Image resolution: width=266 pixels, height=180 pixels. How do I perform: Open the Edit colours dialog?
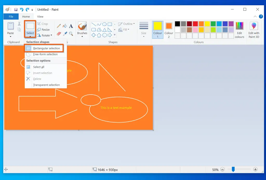tap(239, 30)
